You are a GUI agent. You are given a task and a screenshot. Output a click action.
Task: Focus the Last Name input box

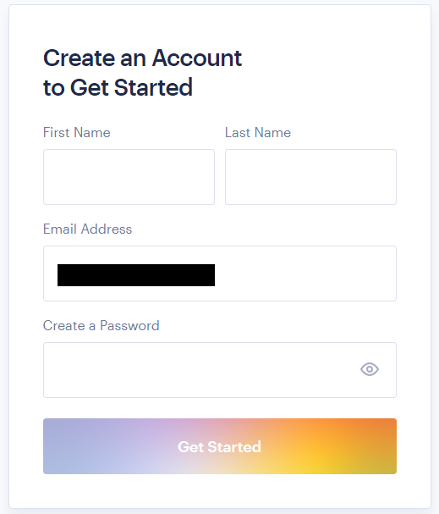pyautogui.click(x=310, y=177)
